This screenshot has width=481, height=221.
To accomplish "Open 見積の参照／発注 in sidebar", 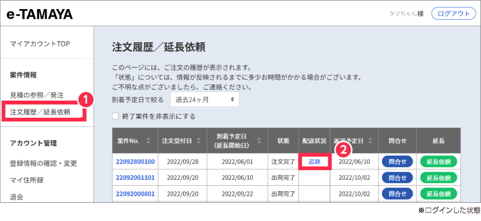I will point(37,95).
